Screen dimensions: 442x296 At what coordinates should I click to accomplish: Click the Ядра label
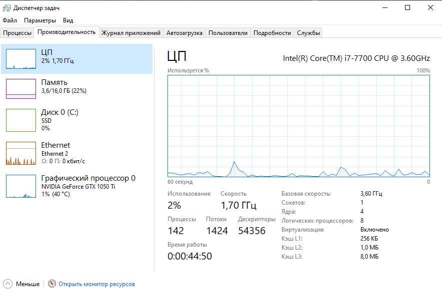tap(288, 212)
